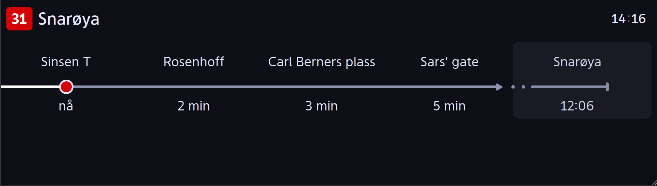Click the 14:16 clock display
Screen dimensions: 657x186
[x=629, y=19]
